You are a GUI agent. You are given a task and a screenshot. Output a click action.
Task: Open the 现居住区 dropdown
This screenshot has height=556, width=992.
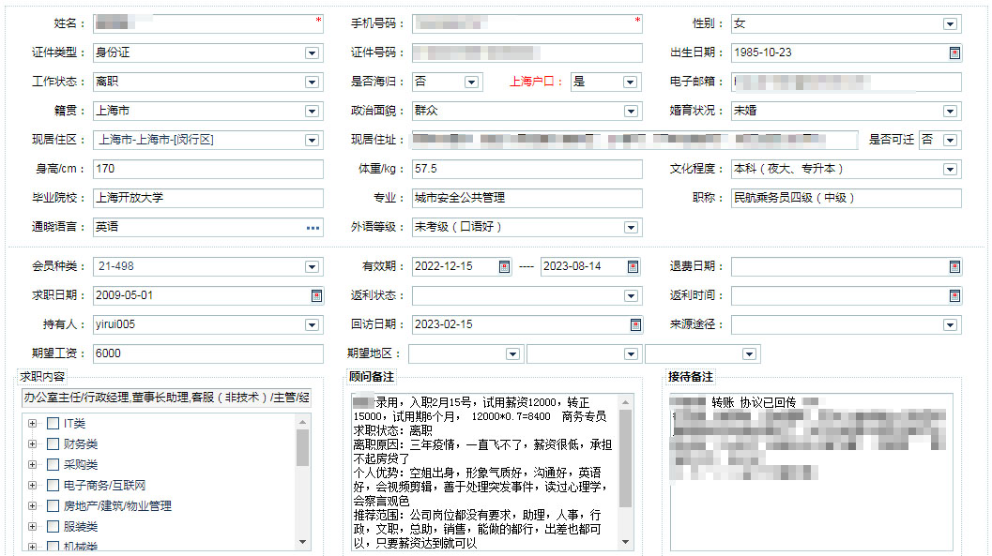click(x=312, y=141)
